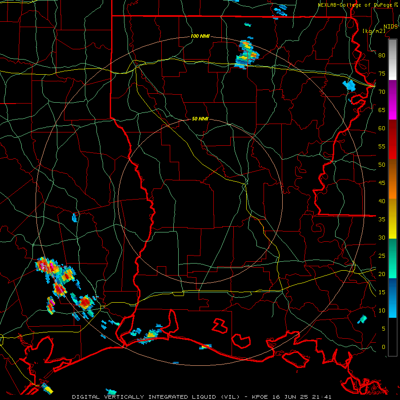Pick the blue segment of the VIL color bar
This screenshot has width=400, height=400.
point(392,298)
